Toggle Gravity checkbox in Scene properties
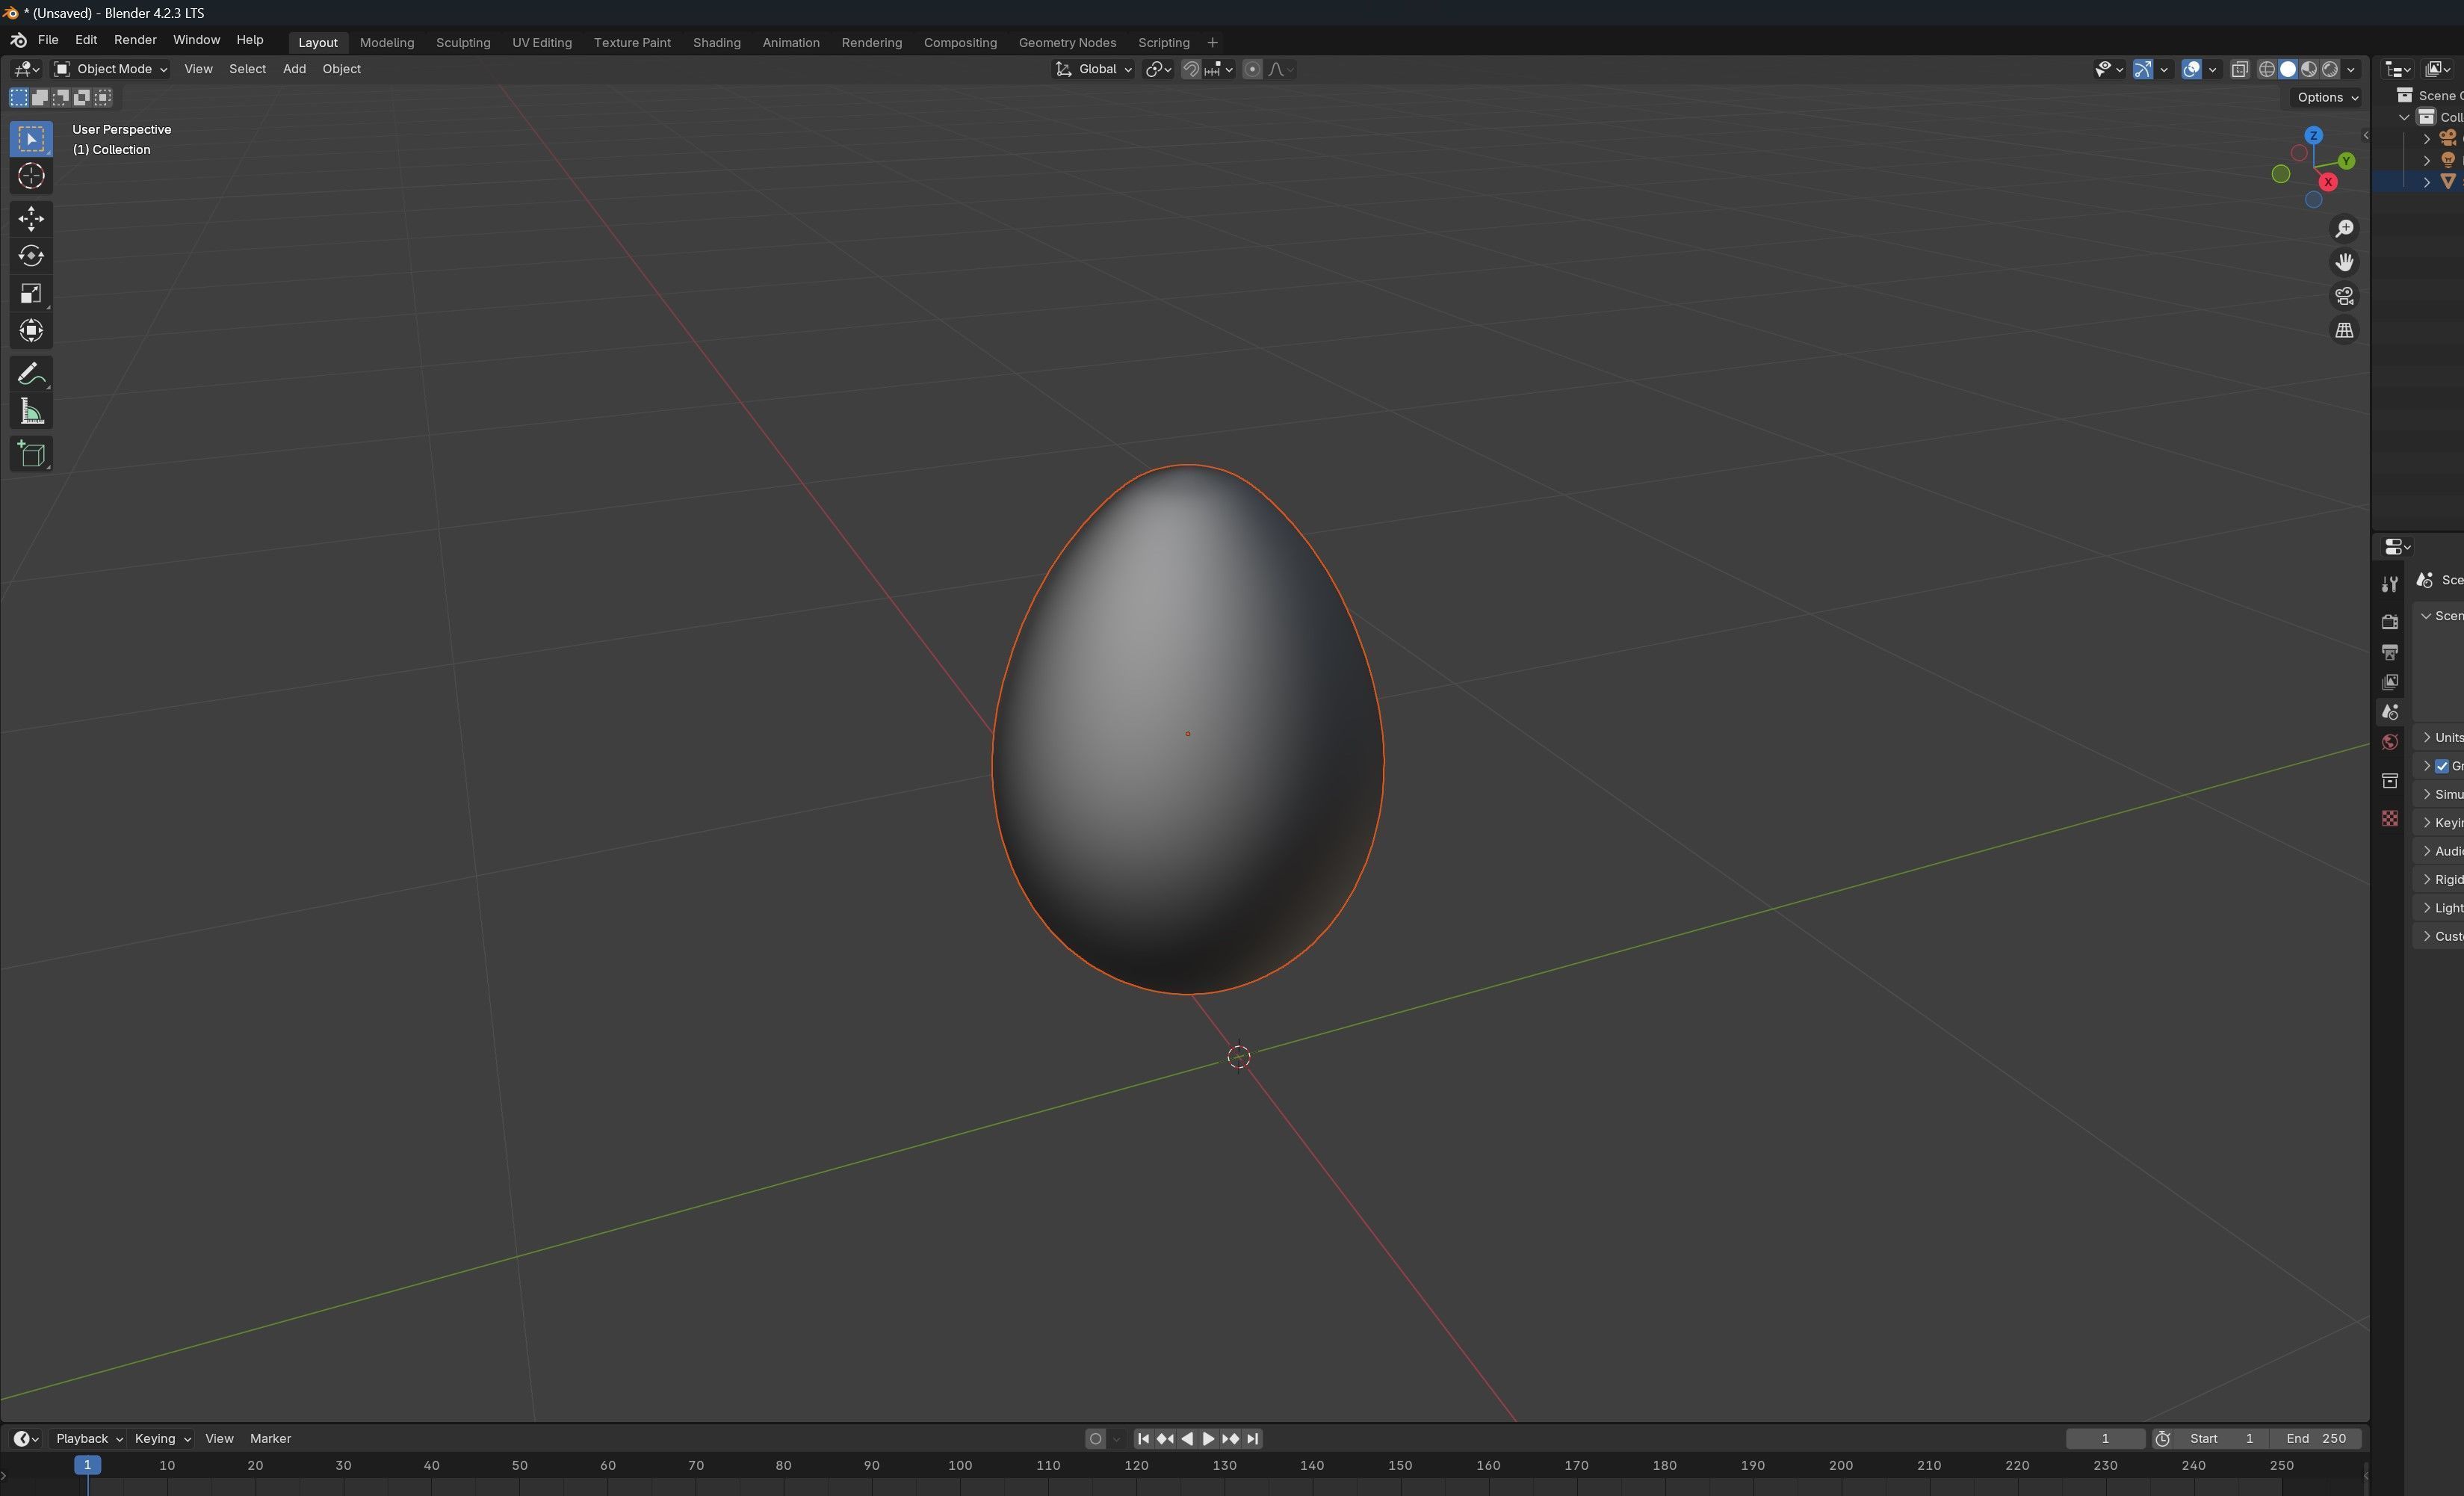 pyautogui.click(x=2442, y=766)
